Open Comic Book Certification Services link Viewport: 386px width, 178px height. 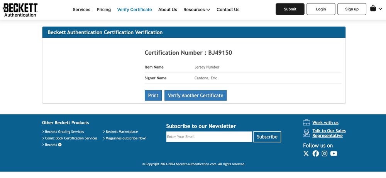(x=71, y=138)
